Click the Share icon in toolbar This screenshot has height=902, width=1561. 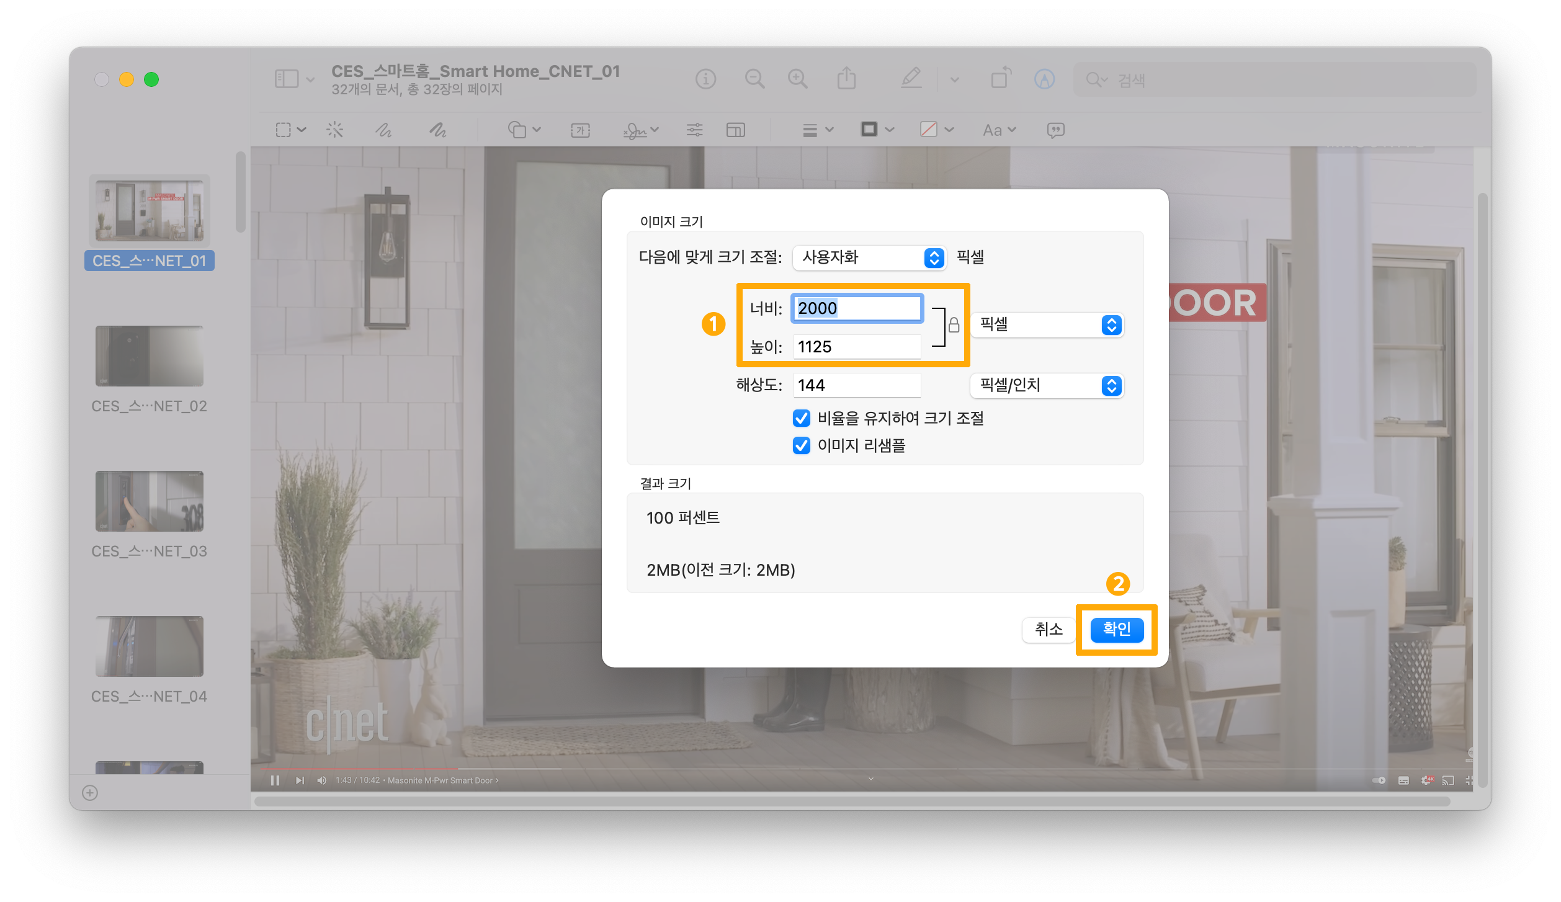846,79
